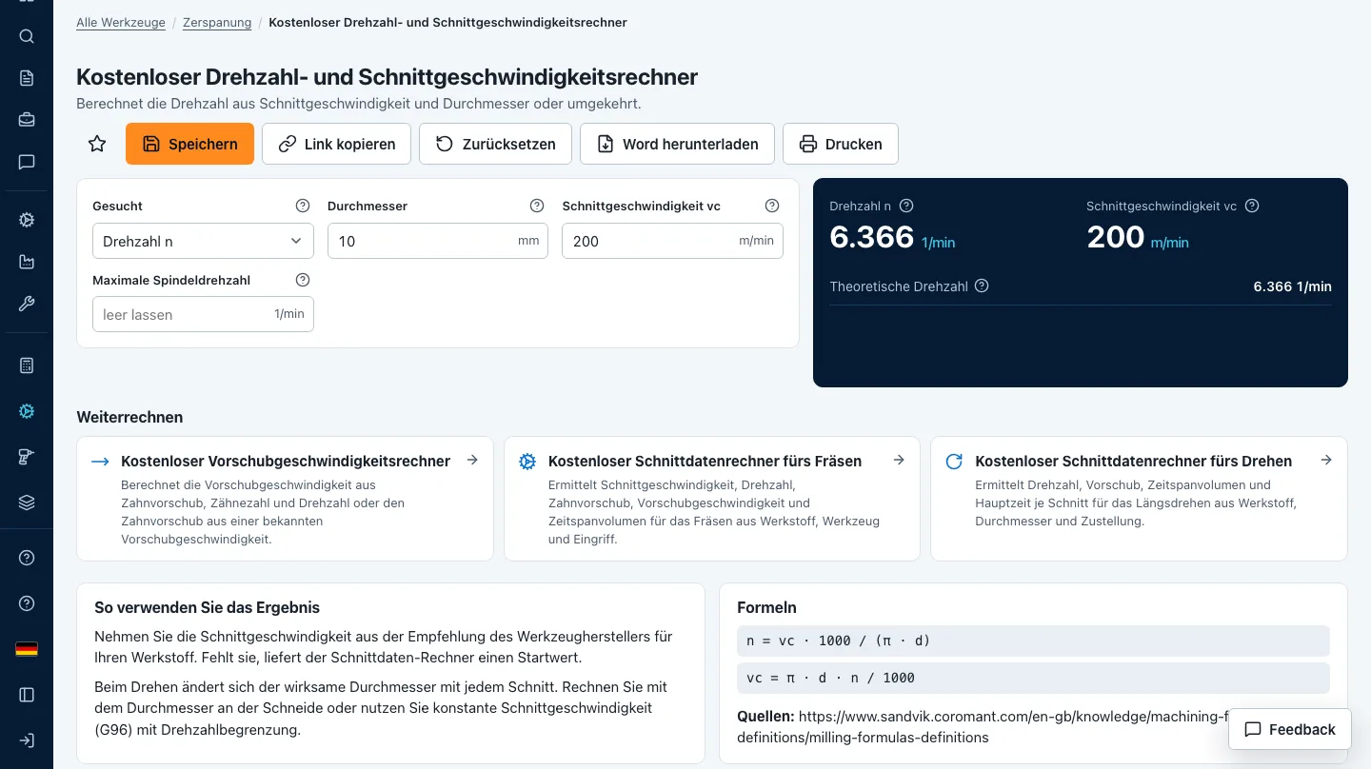
Task: Click the Durchmesser input field
Action: (438, 241)
